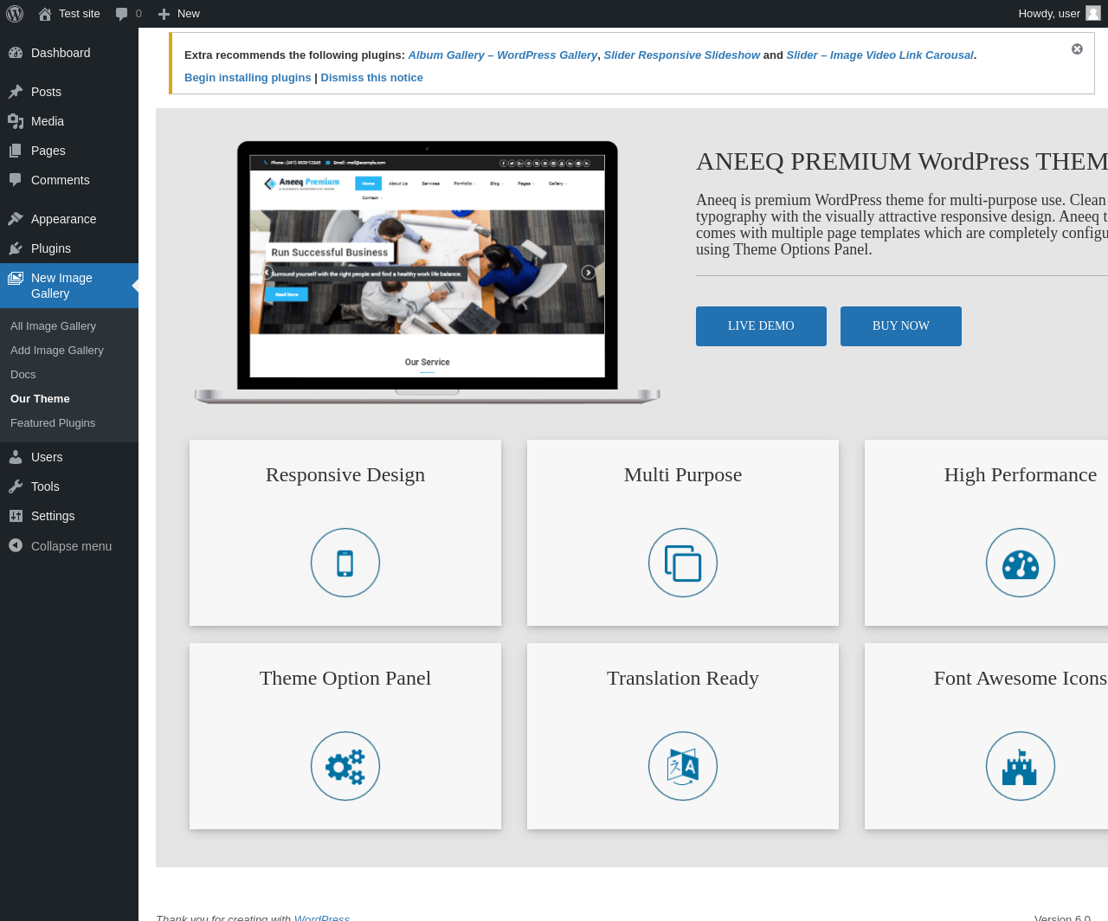Click the Font Awesome Icons castle icon
This screenshot has height=921, width=1108.
pyautogui.click(x=1021, y=766)
